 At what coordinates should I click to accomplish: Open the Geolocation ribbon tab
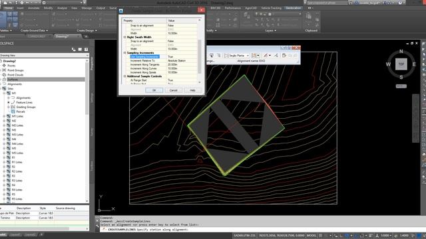[293, 8]
